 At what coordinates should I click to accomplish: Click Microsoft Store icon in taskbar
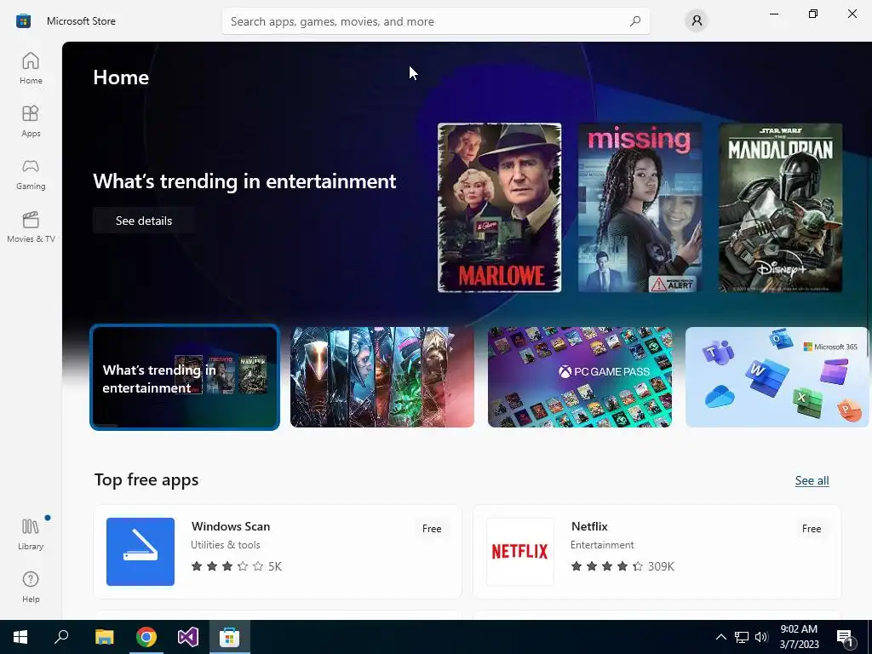tap(230, 637)
